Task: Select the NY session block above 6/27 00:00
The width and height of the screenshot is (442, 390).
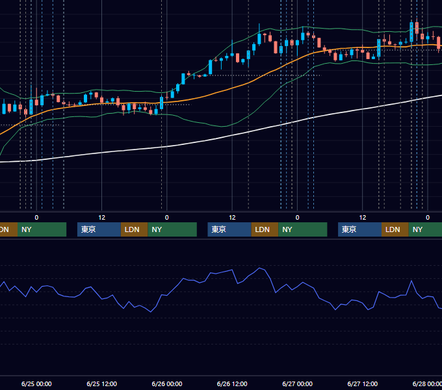Action: 303,229
